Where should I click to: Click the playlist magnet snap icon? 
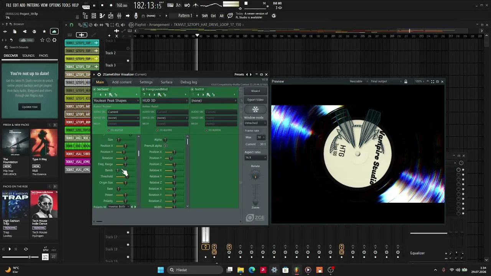71,25
